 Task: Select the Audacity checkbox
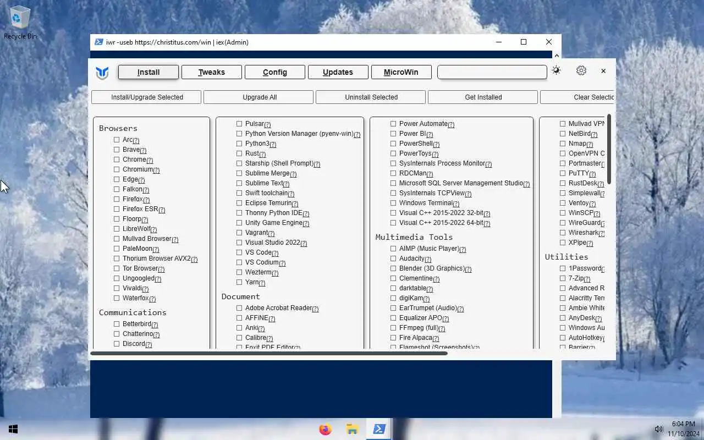(x=393, y=258)
